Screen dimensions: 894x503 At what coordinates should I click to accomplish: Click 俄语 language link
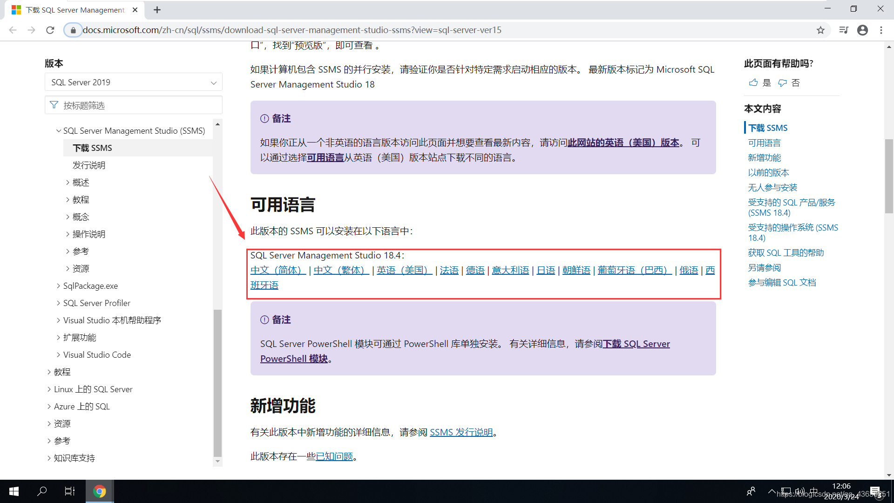689,271
